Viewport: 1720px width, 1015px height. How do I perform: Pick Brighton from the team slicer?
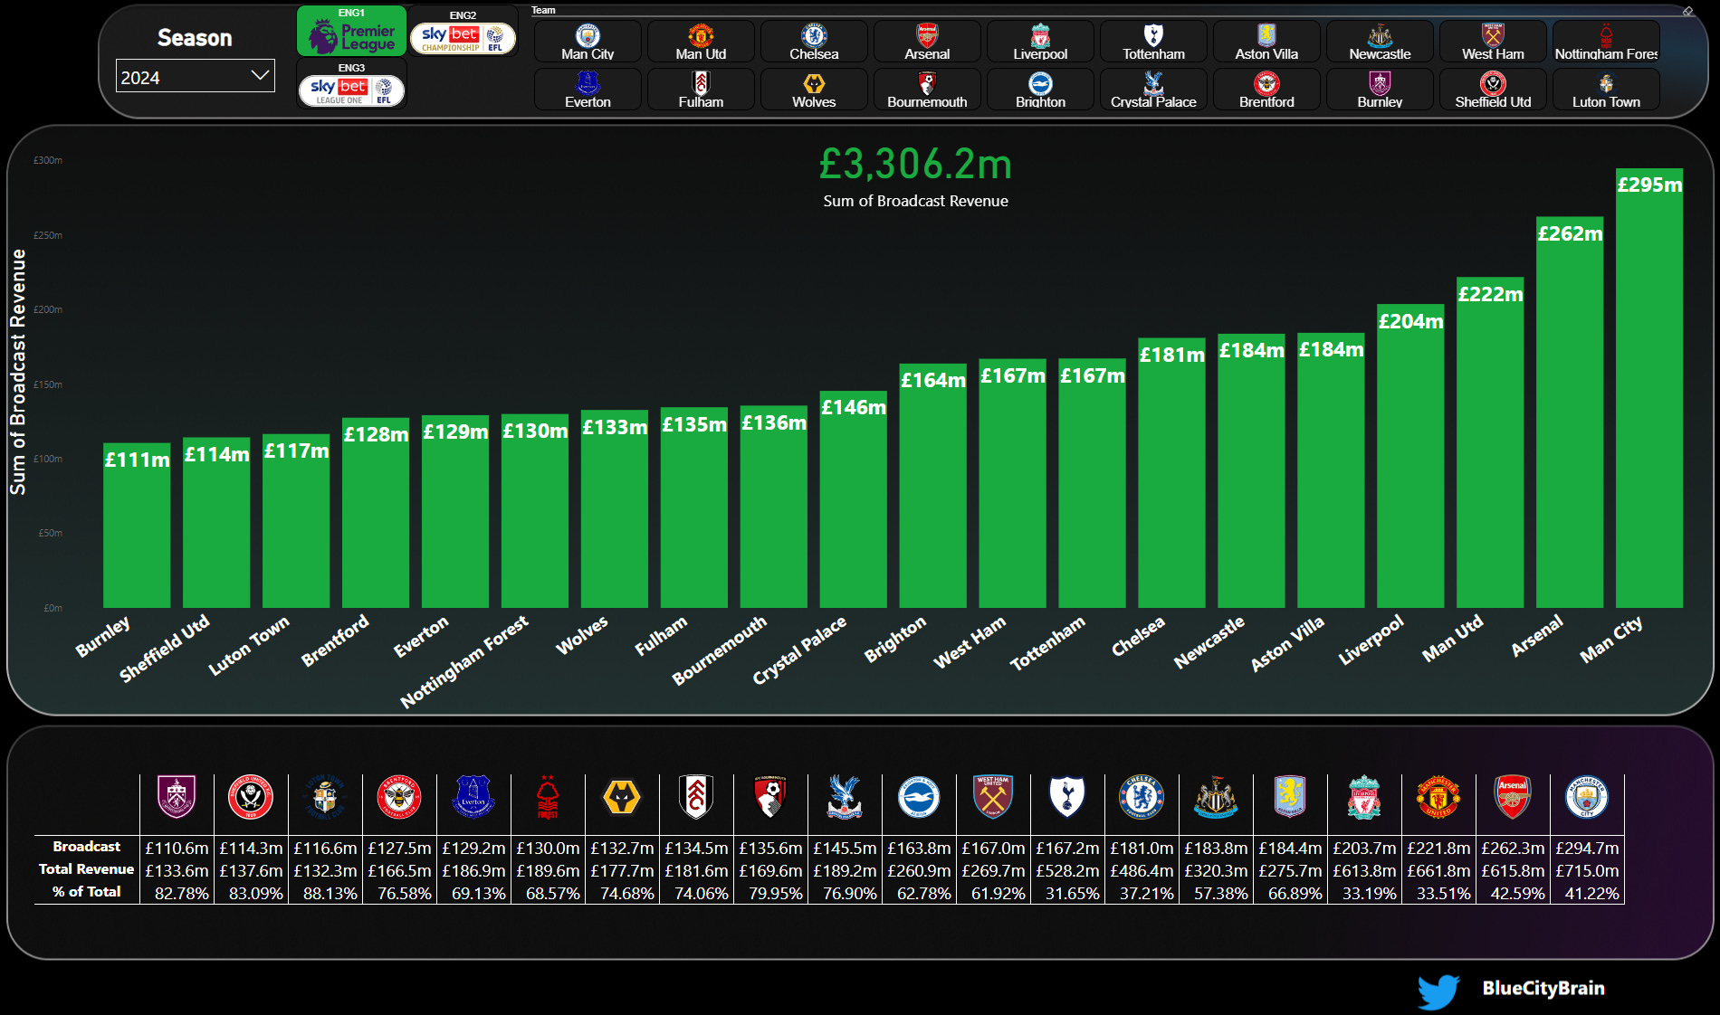[1040, 90]
